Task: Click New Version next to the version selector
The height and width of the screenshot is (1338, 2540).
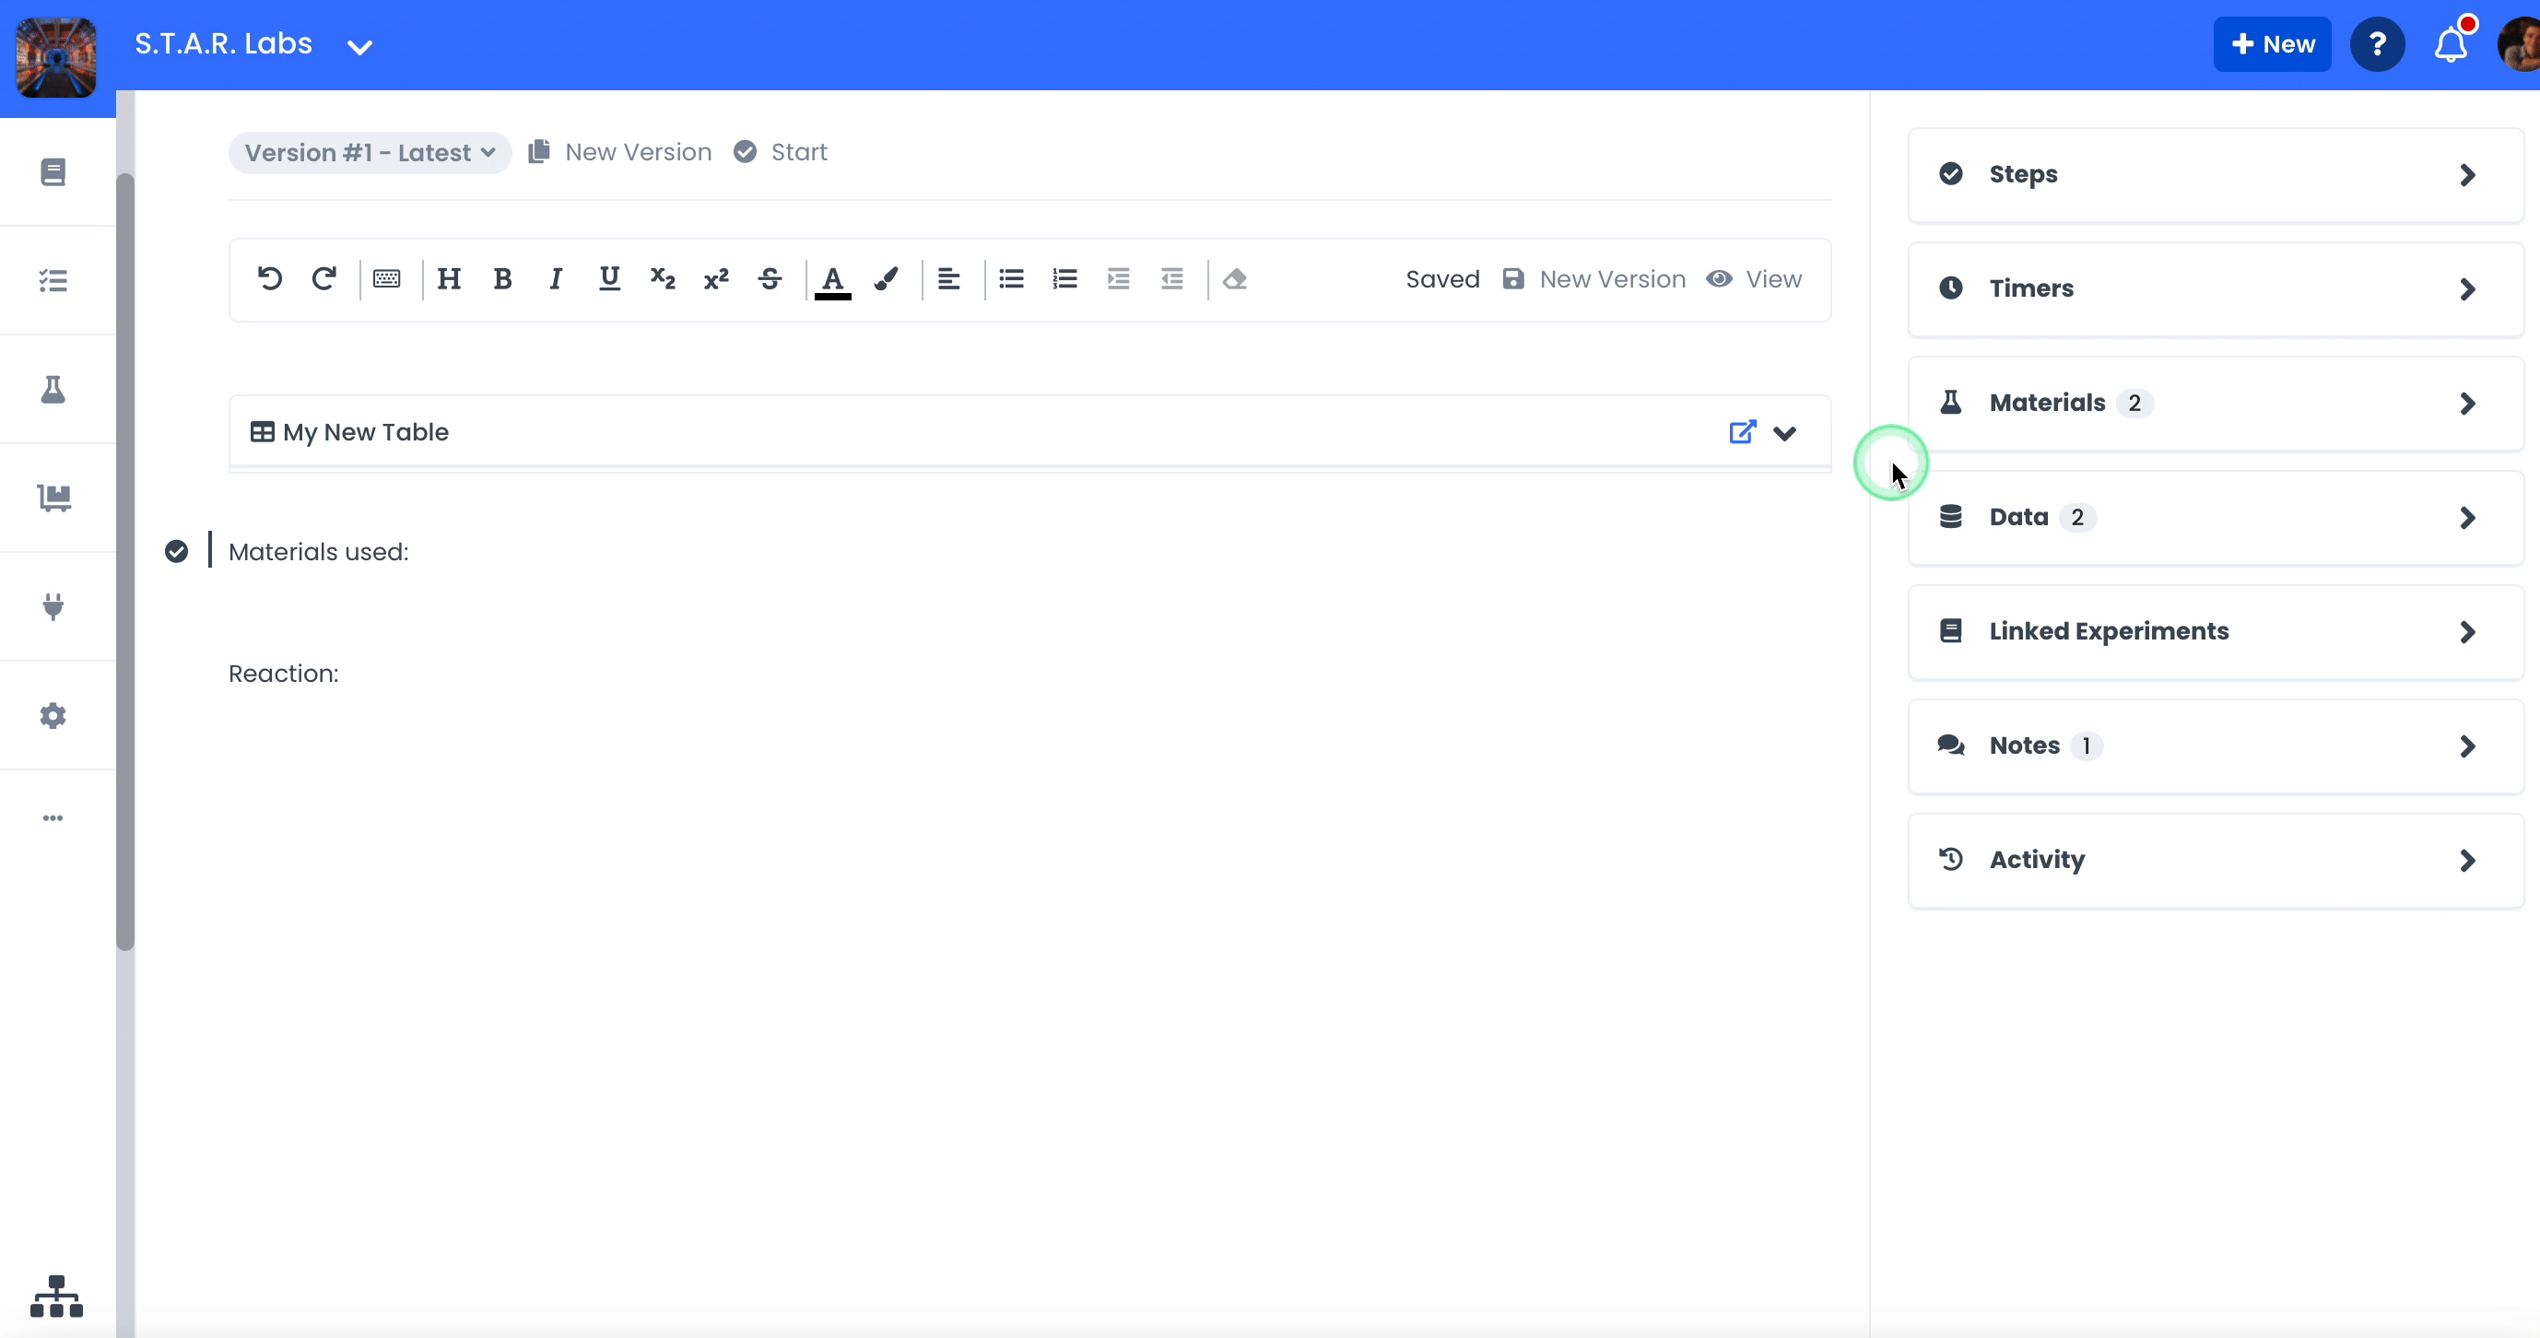Action: point(619,151)
